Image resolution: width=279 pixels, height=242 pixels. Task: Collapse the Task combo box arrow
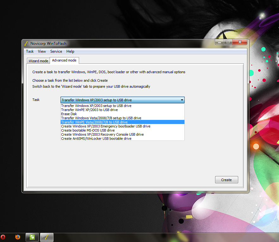point(182,100)
